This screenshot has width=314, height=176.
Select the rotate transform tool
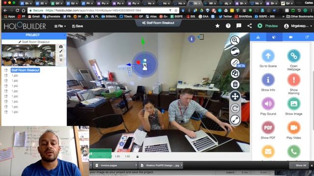(x=235, y=109)
